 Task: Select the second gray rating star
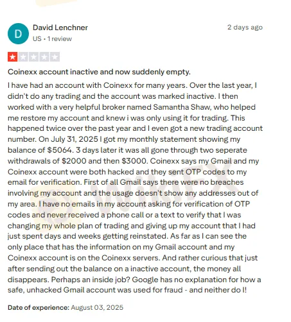(23, 57)
